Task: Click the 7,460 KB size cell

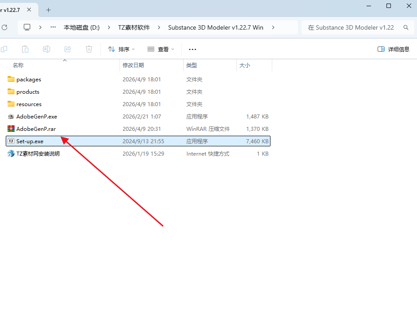Action: pyautogui.click(x=257, y=141)
